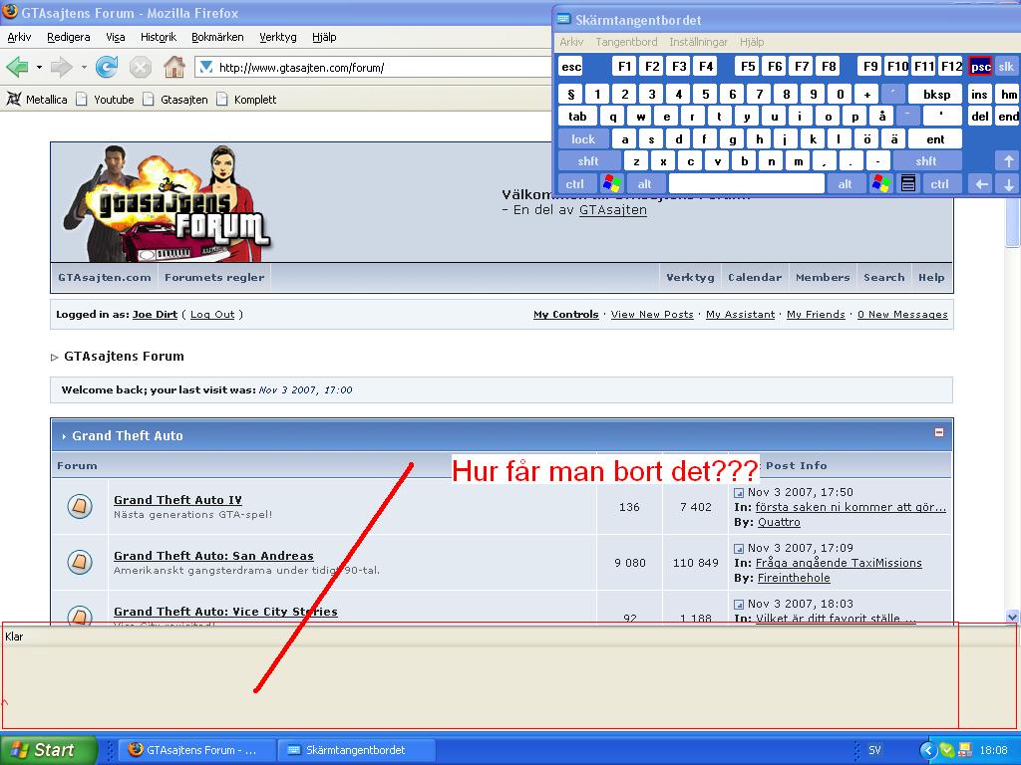
Task: Click the left Windows key on the on-screen keyboard
Action: coord(611,184)
